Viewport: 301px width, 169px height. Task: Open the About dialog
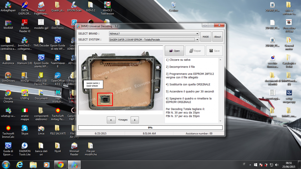217,37
